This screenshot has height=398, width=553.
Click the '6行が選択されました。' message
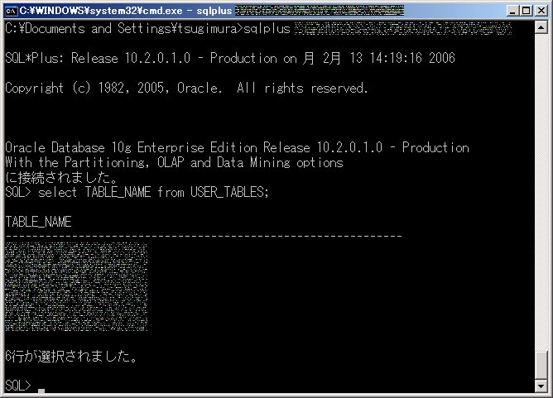click(x=71, y=356)
